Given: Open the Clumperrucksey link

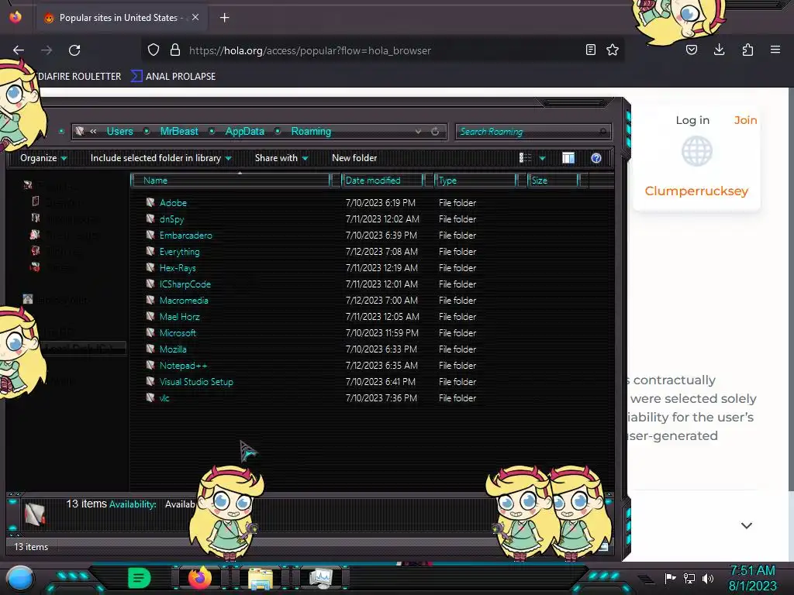Looking at the screenshot, I should [x=696, y=191].
